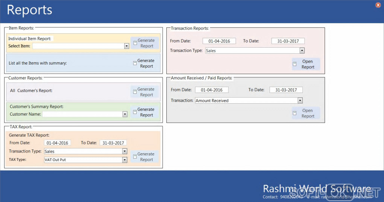Generate the Customer's Summary Report
Viewport: 384px width, 202px height.
145,112
